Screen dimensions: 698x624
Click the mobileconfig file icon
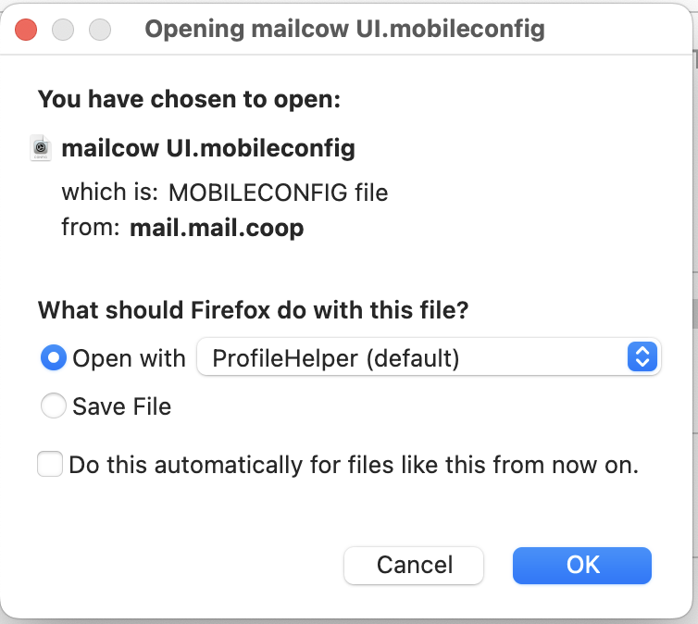pyautogui.click(x=41, y=148)
